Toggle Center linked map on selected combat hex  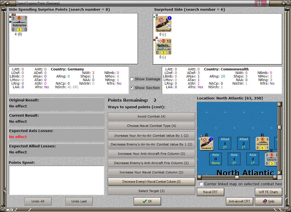201,184
